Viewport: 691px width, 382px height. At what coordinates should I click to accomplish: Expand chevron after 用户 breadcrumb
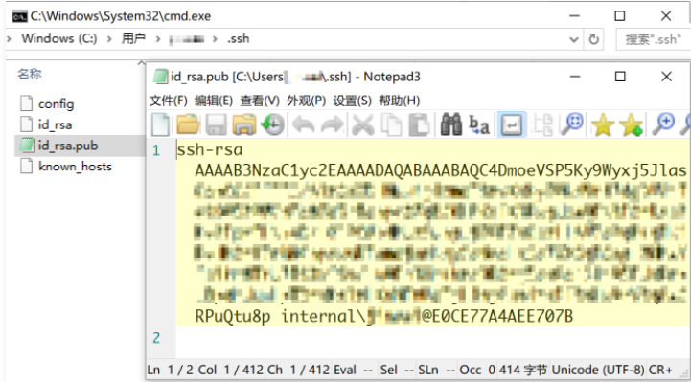[158, 38]
